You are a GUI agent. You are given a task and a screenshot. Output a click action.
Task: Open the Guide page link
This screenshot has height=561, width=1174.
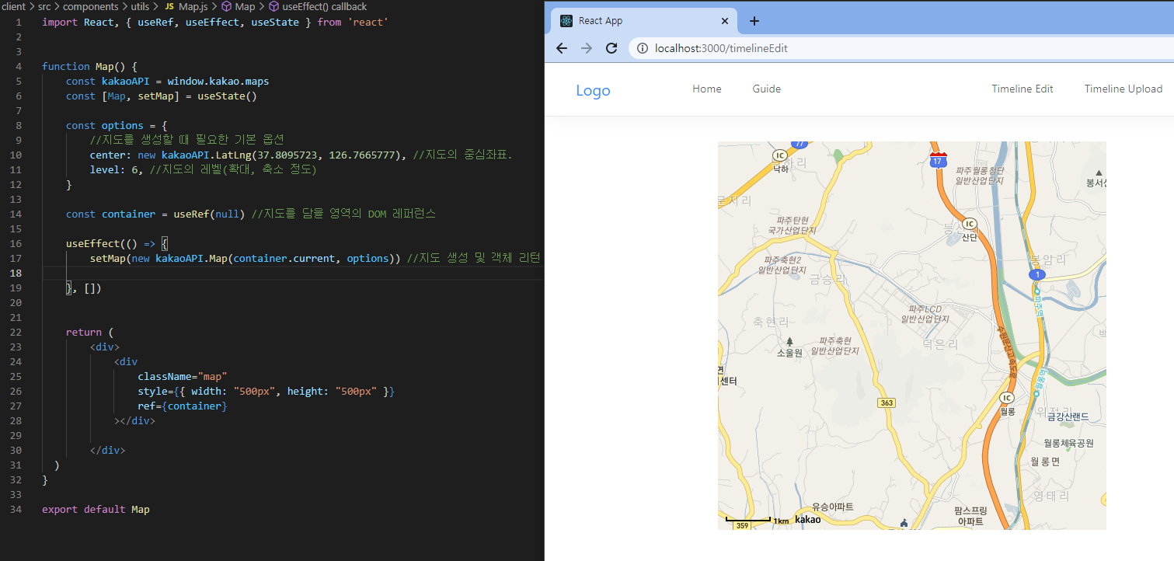[x=766, y=89]
